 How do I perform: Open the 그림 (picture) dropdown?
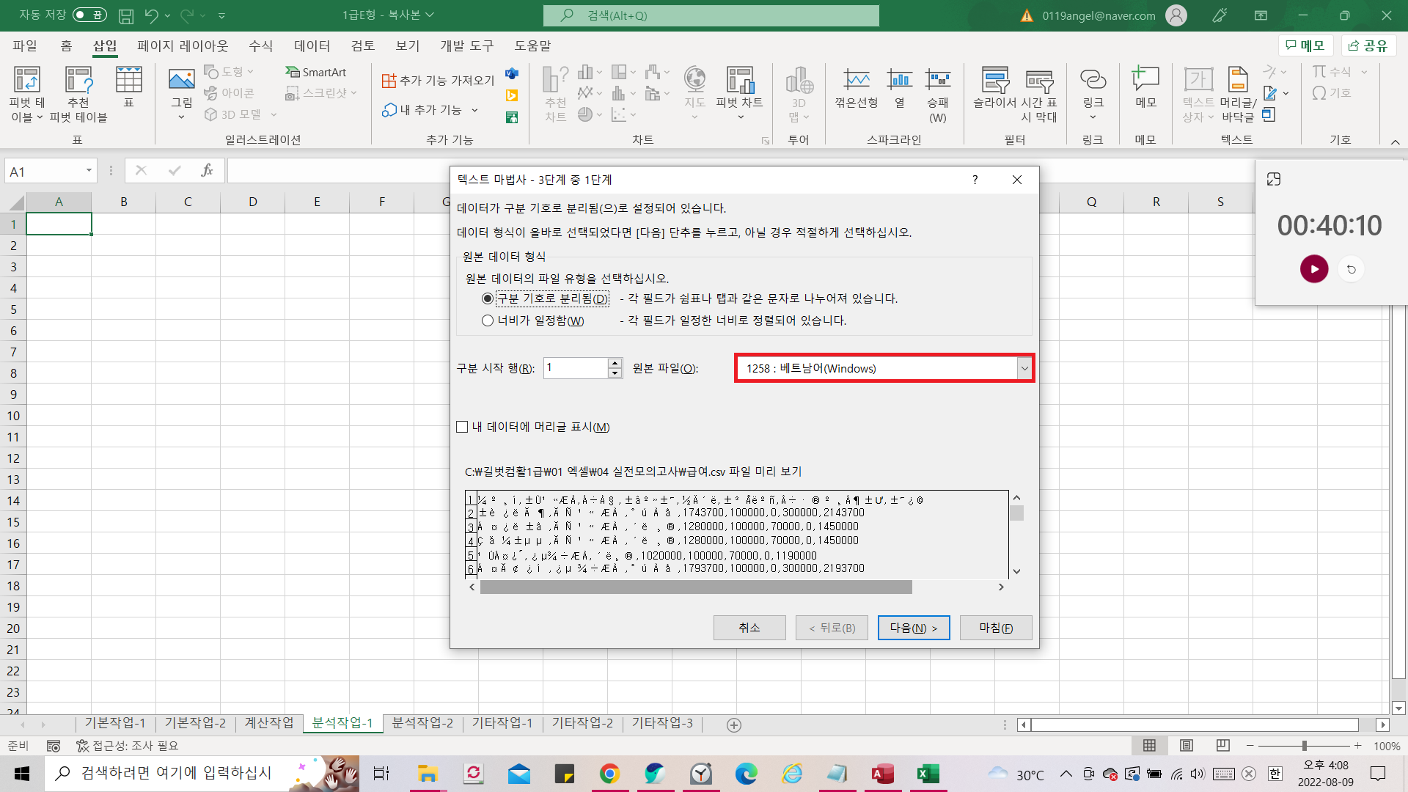pyautogui.click(x=181, y=117)
